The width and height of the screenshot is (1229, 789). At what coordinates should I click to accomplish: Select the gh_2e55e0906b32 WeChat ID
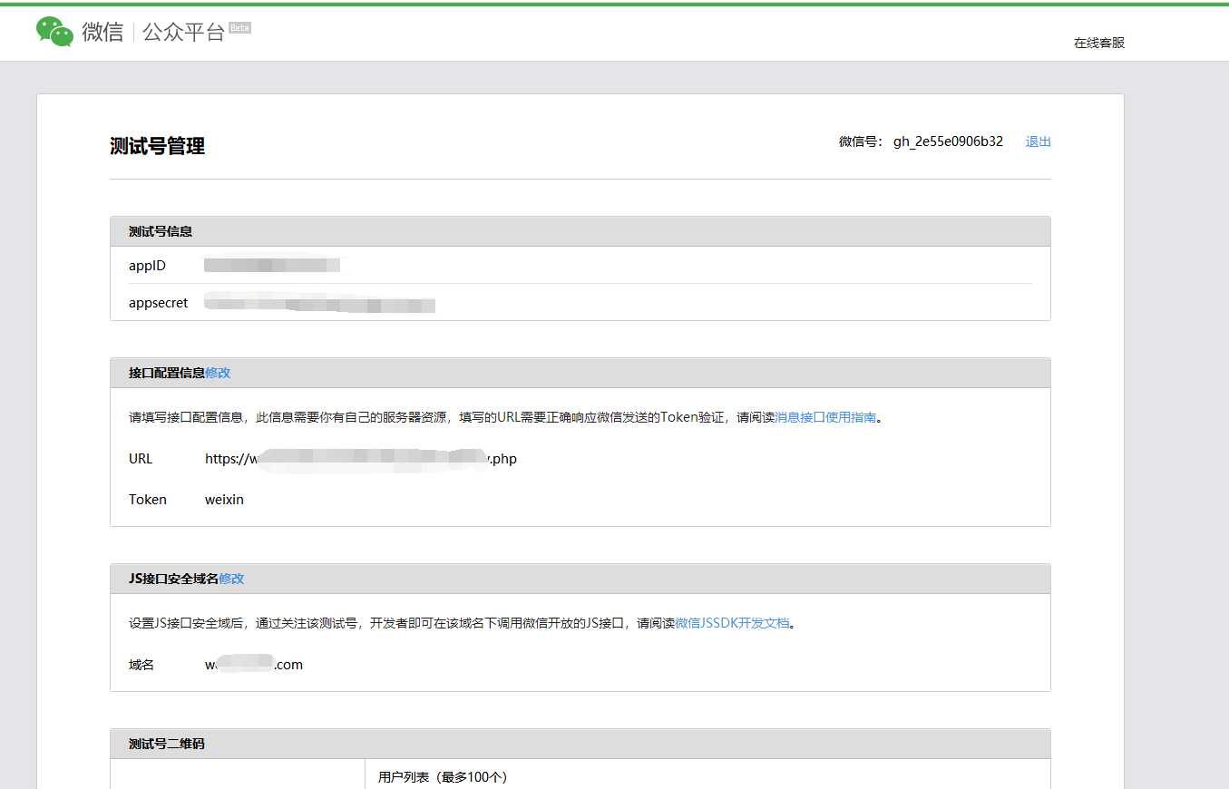948,141
